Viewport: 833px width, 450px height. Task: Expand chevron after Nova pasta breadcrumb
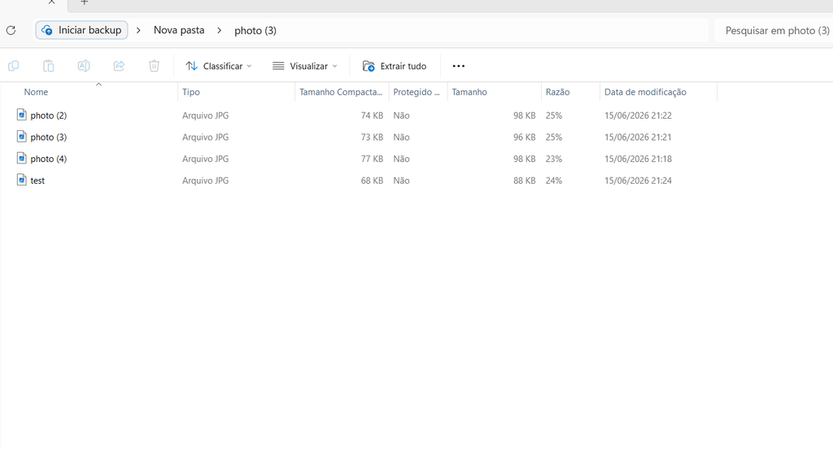(x=219, y=30)
